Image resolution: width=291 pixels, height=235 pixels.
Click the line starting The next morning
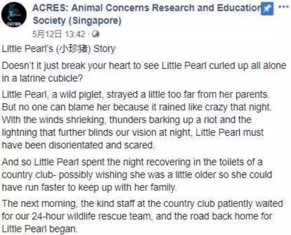coord(142,204)
